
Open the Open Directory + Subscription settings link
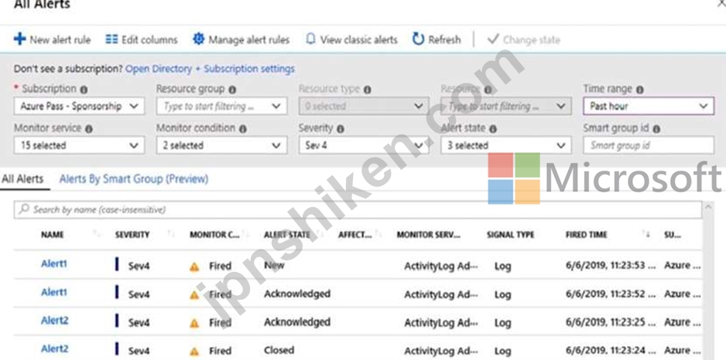pos(211,69)
